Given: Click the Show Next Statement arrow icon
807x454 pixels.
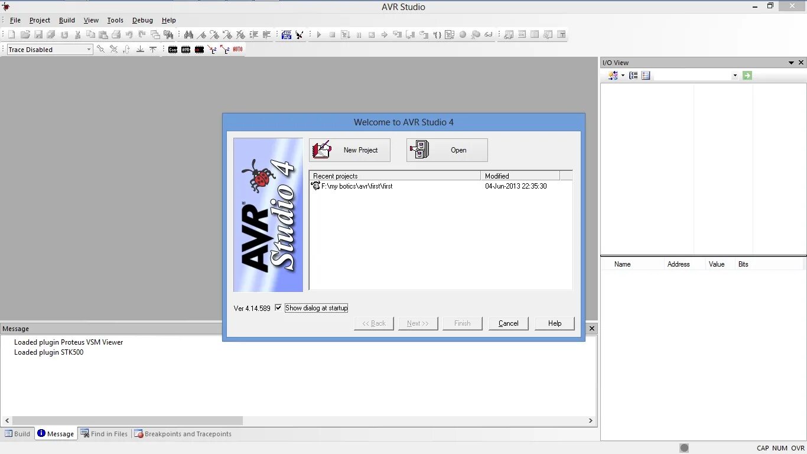Looking at the screenshot, I should click(x=385, y=35).
